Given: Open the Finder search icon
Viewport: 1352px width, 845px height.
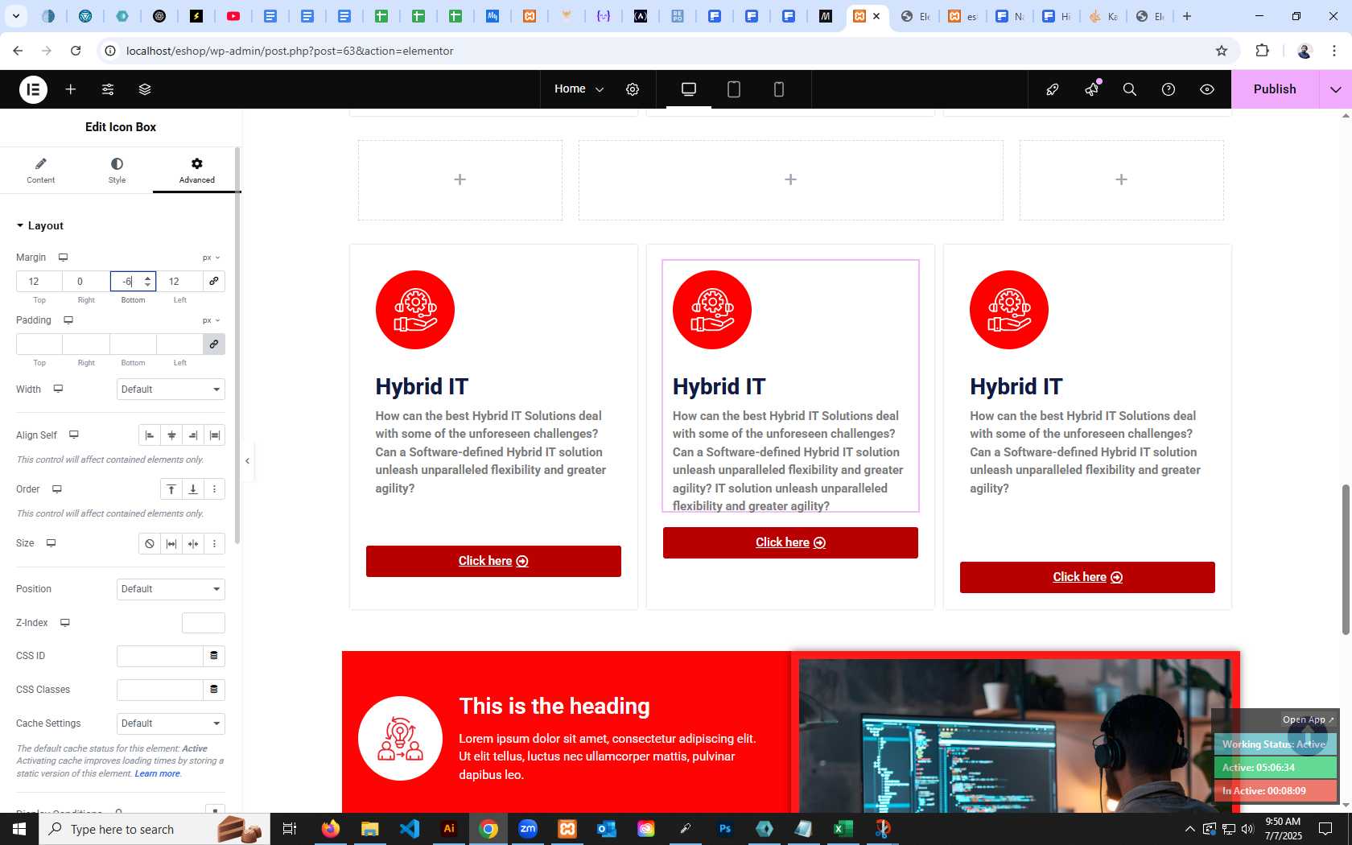Looking at the screenshot, I should 1130,89.
